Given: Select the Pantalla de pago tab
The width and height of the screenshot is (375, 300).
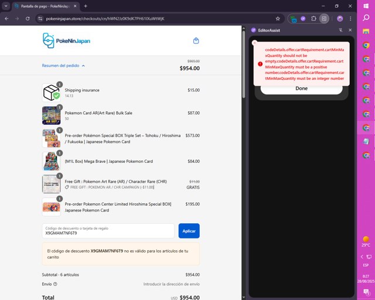Looking at the screenshot, I should point(46,6).
